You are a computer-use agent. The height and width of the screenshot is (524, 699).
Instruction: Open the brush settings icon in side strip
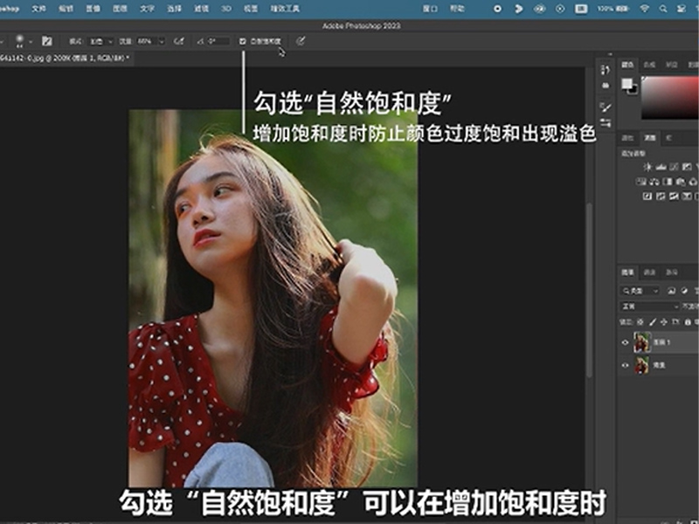click(606, 107)
